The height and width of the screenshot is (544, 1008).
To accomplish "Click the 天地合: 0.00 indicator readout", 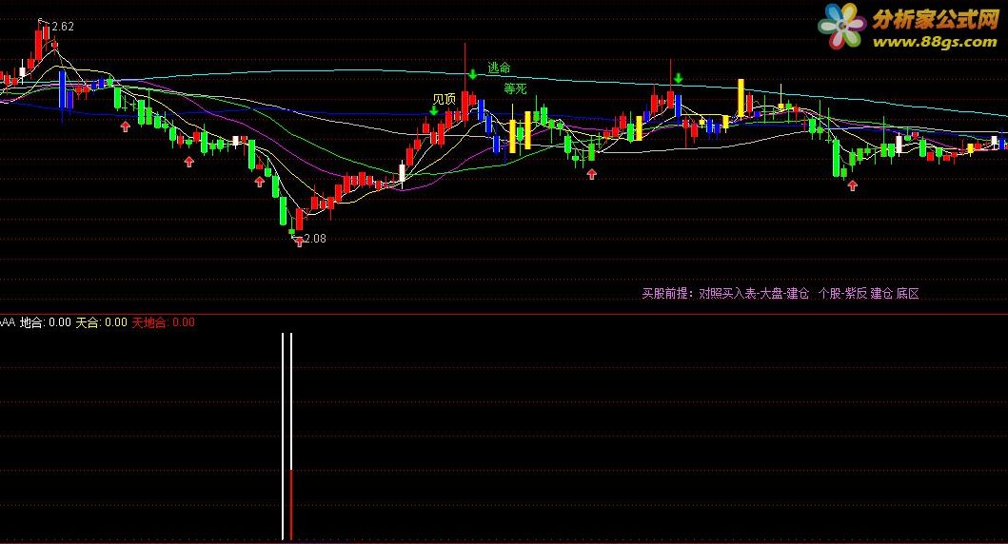I will [164, 322].
